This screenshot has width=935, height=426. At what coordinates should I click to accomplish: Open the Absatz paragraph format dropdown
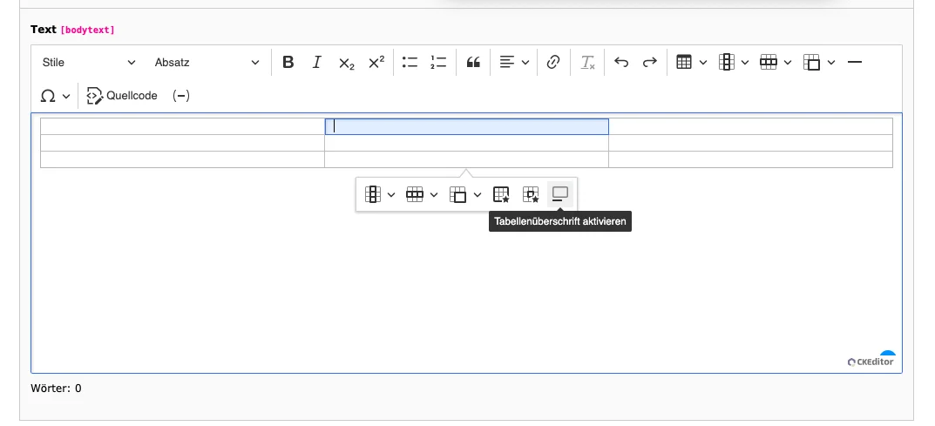click(207, 63)
